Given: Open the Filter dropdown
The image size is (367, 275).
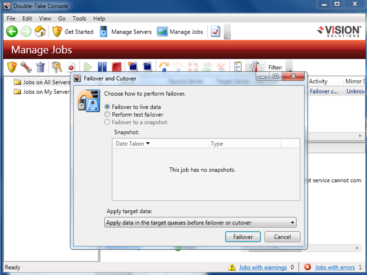Looking at the screenshot, I should point(289,66).
